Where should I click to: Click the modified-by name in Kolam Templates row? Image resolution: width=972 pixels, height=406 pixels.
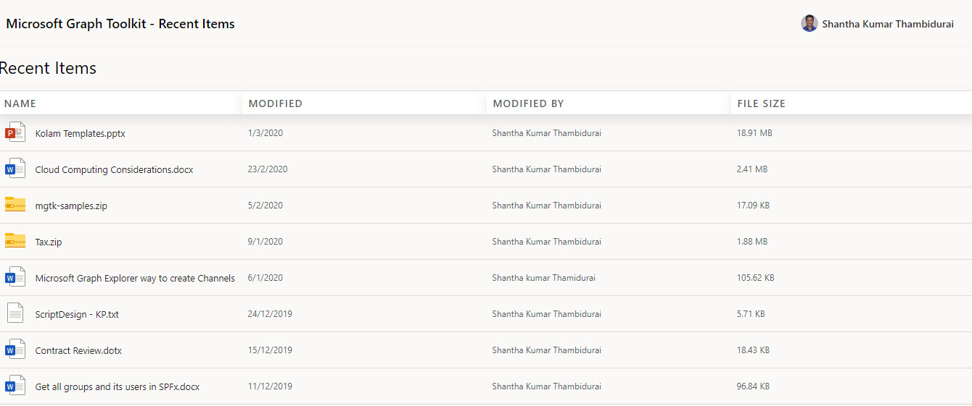coord(546,133)
